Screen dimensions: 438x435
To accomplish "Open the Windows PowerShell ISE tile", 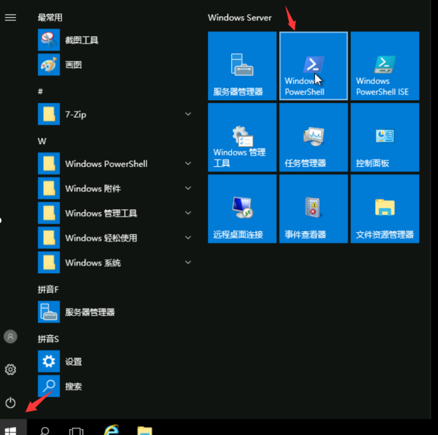I will pos(385,66).
